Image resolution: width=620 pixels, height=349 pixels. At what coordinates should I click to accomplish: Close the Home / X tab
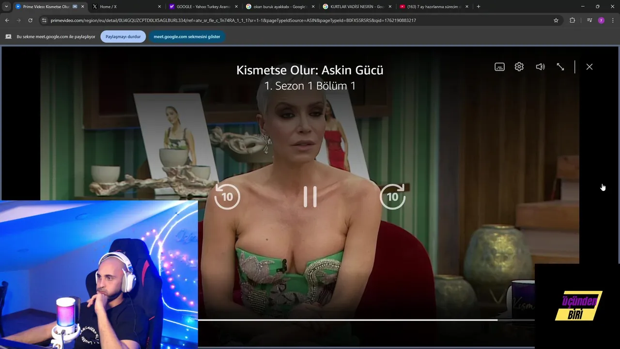159,7
